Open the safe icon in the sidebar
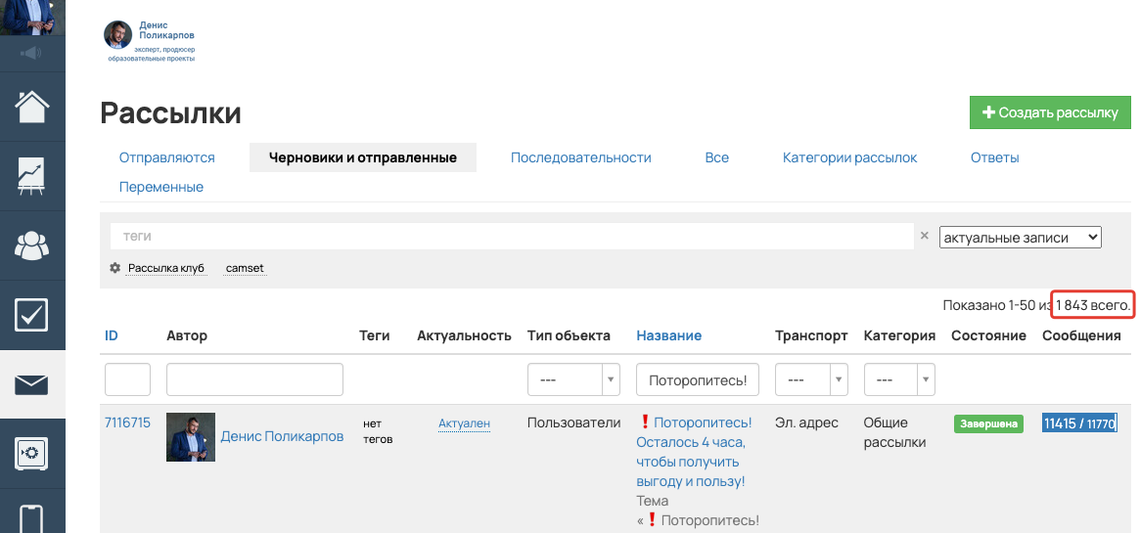Screen dimensions: 1140x533 [32, 453]
